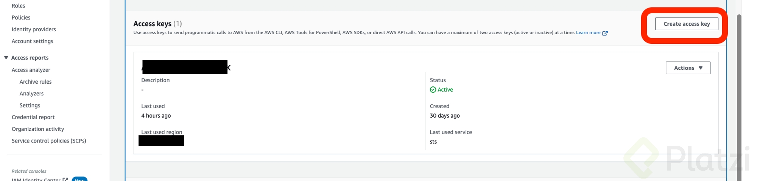757x181 pixels.
Task: Go to Identity providers
Action: [34, 29]
